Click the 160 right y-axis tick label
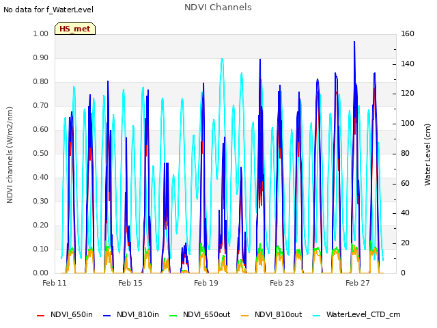 point(408,33)
